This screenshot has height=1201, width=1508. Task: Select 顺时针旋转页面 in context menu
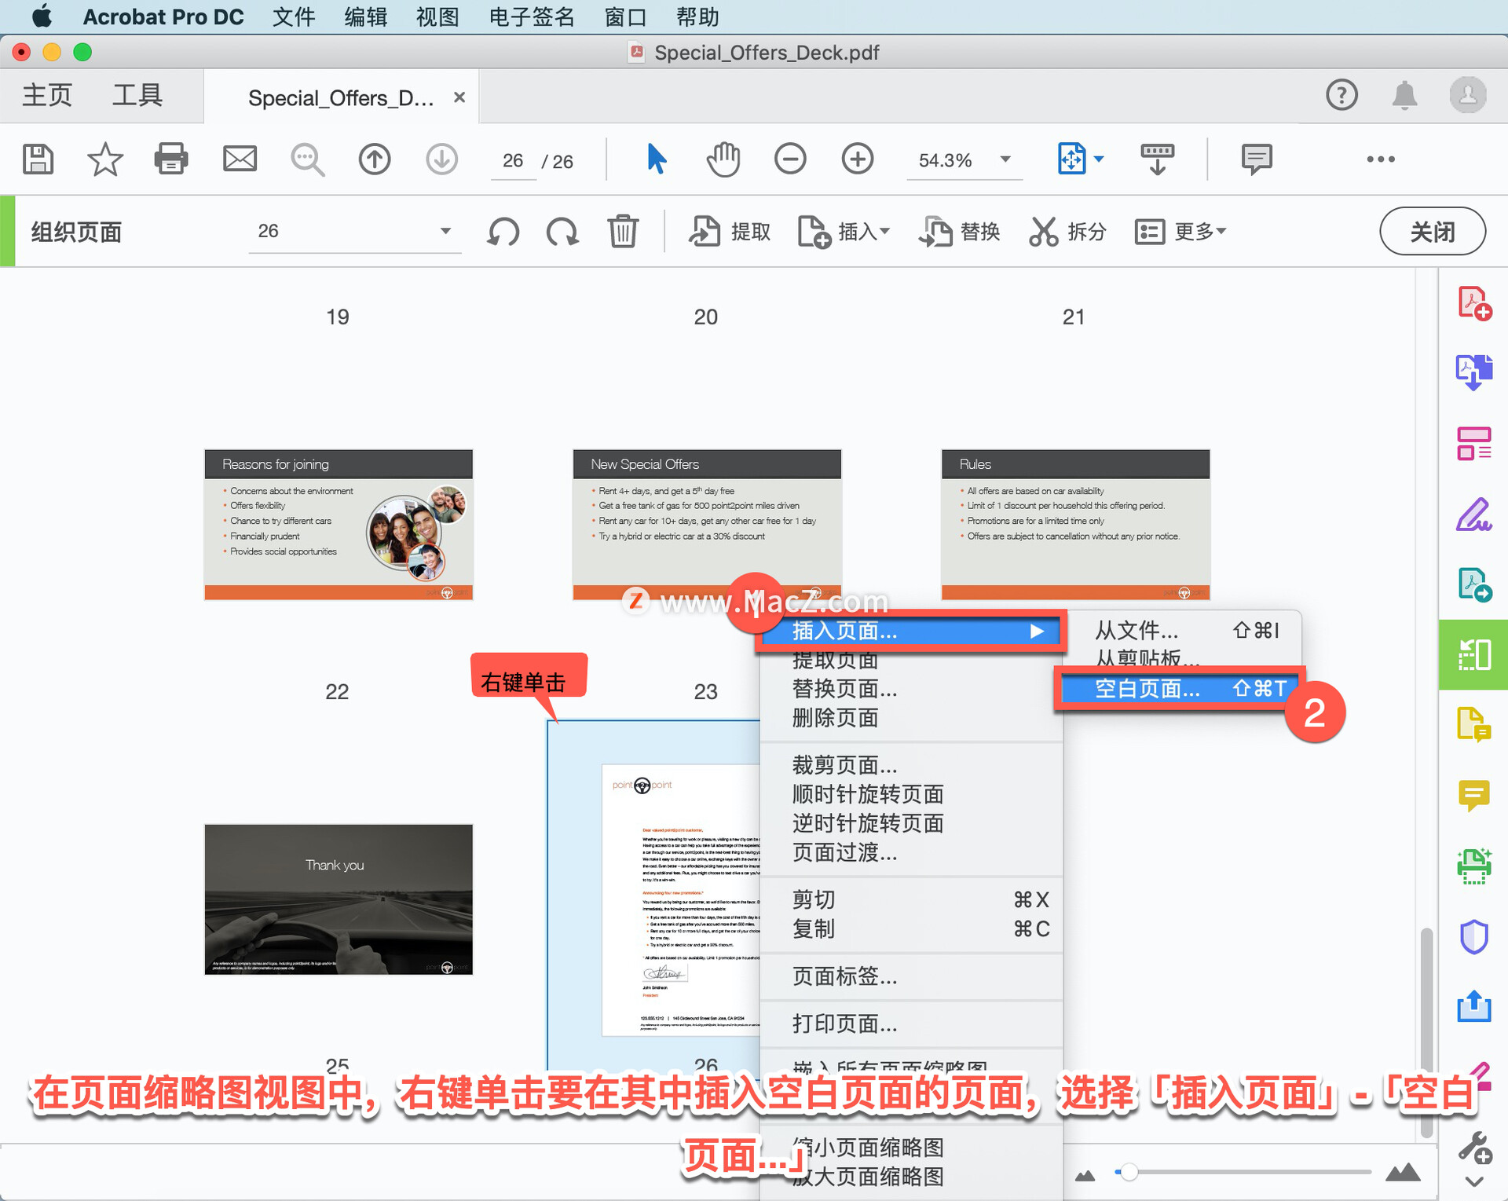pyautogui.click(x=912, y=794)
